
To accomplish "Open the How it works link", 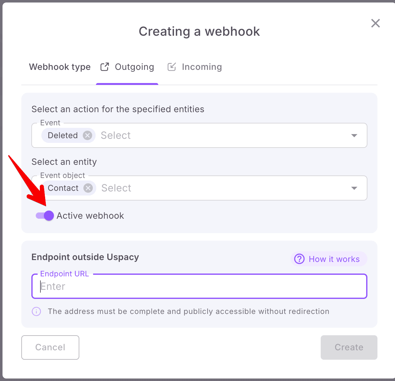I will pos(334,259).
